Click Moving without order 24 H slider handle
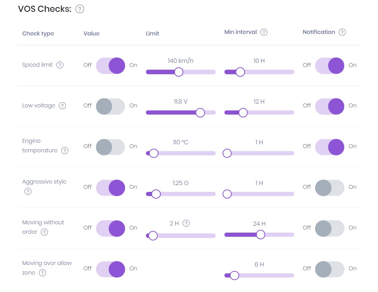 (261, 235)
